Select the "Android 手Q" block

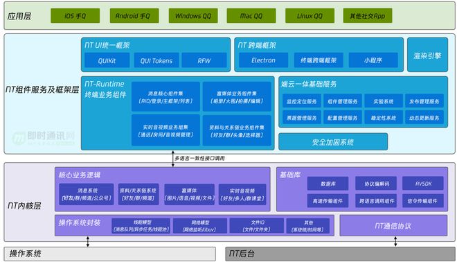click(134, 16)
